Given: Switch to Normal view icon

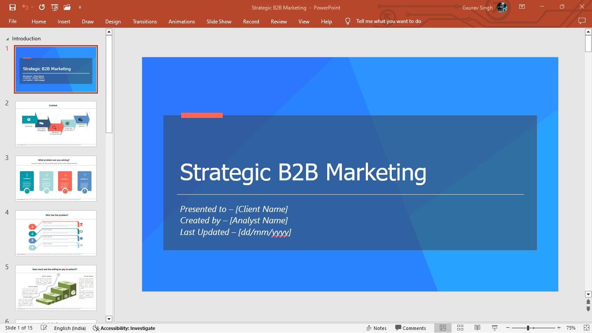Looking at the screenshot, I should click(443, 328).
